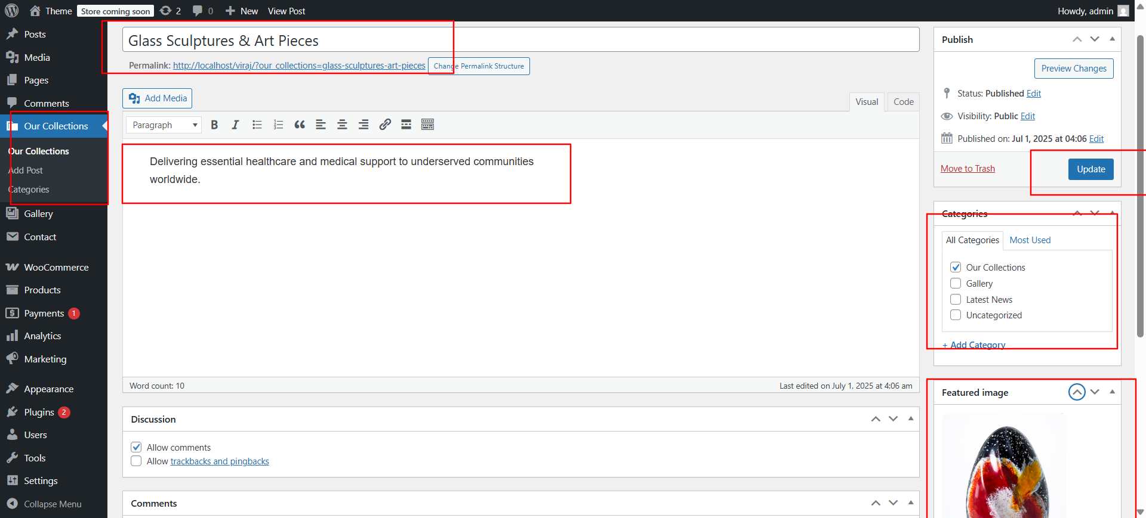This screenshot has width=1146, height=518.
Task: Align text right
Action: point(363,125)
